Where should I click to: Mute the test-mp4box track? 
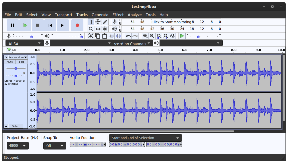click(x=10, y=62)
